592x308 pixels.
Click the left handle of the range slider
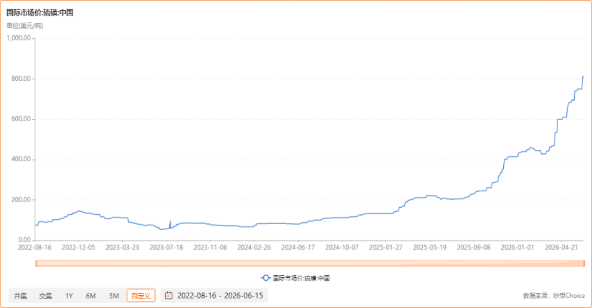(36, 263)
